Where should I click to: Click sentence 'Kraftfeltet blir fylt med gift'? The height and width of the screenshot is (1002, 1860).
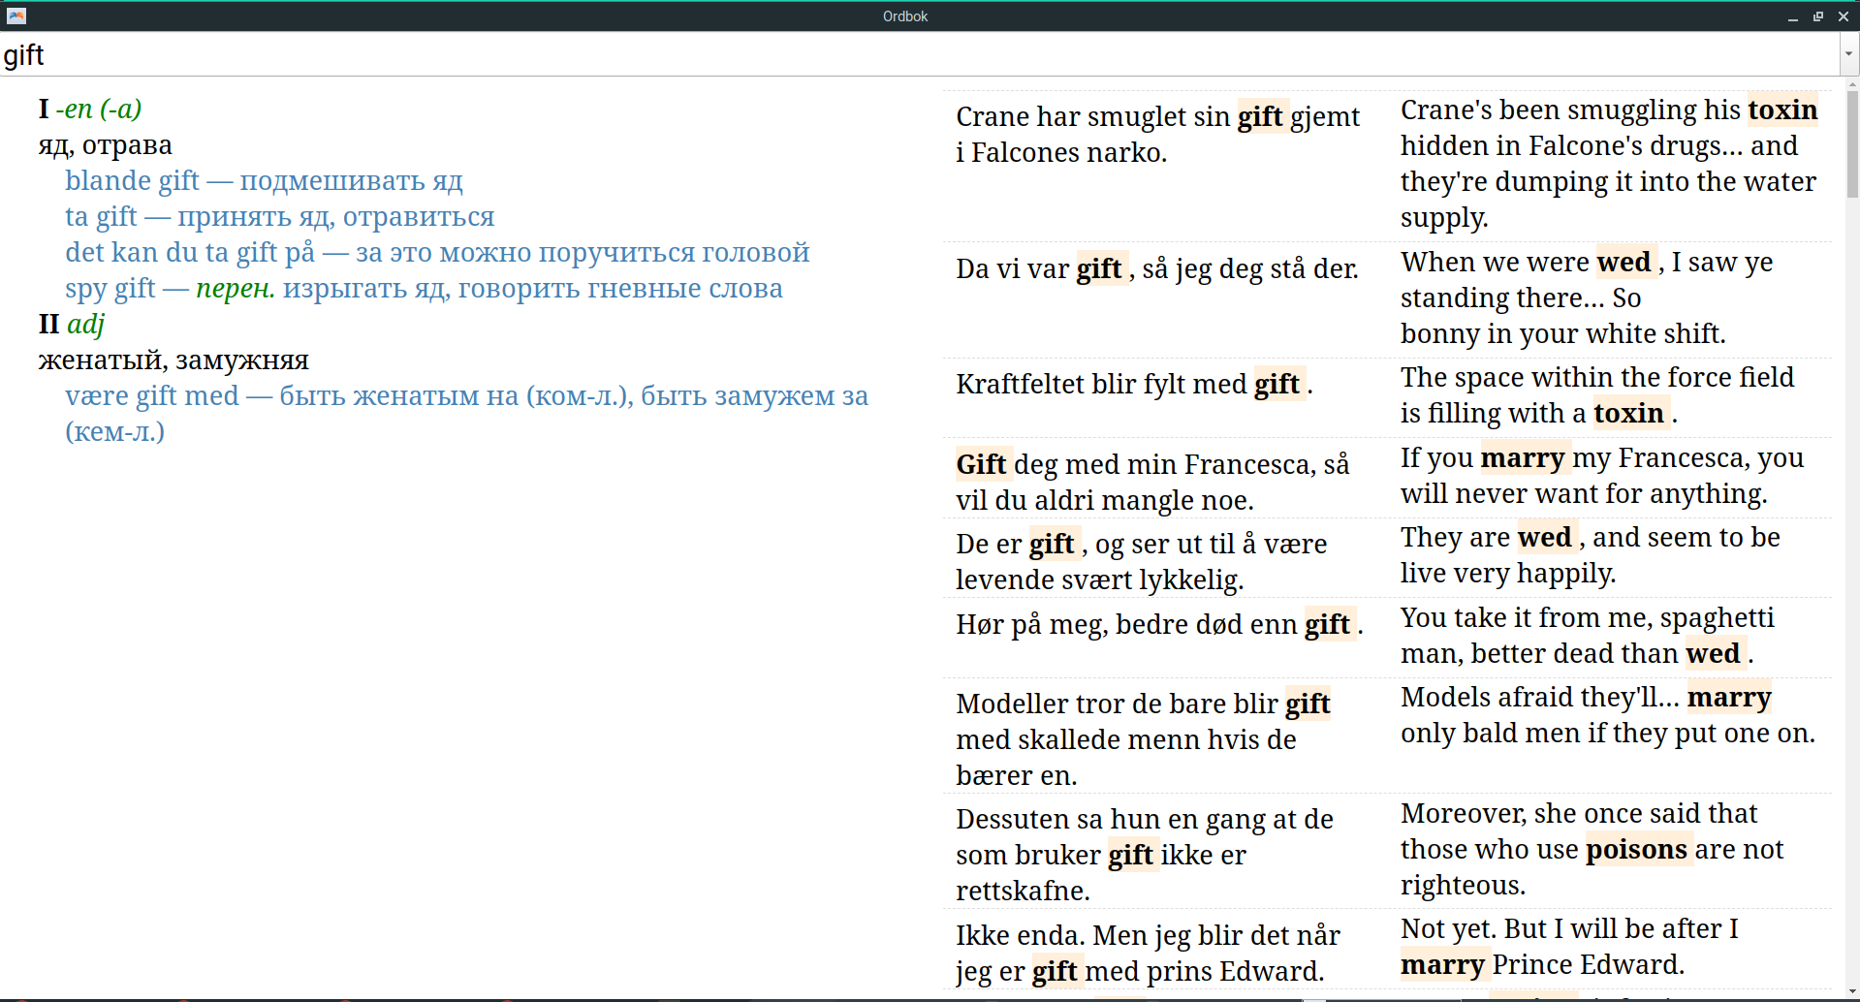1134,384
